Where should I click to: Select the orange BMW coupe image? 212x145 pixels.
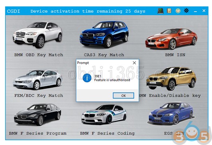point(171,39)
